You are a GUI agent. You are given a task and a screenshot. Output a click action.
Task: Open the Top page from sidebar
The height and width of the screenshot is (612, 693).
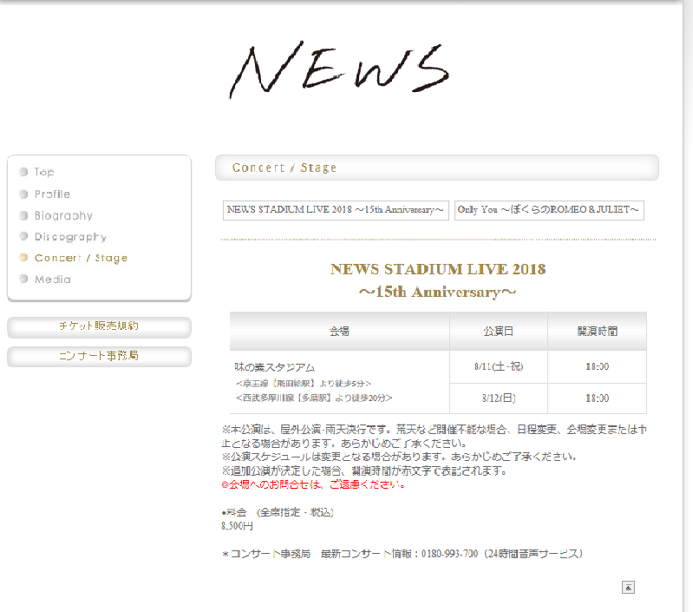(x=44, y=172)
